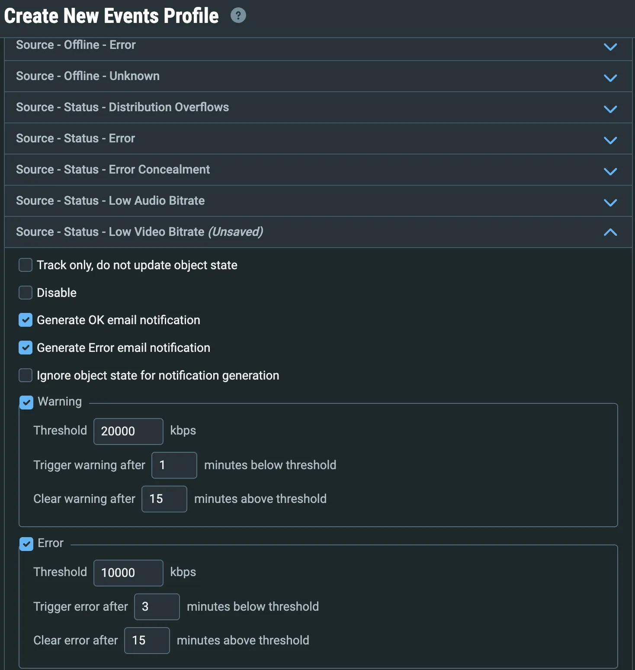Collapse Low Video Bitrate section chevron
Screen dimensions: 635x670
point(610,232)
